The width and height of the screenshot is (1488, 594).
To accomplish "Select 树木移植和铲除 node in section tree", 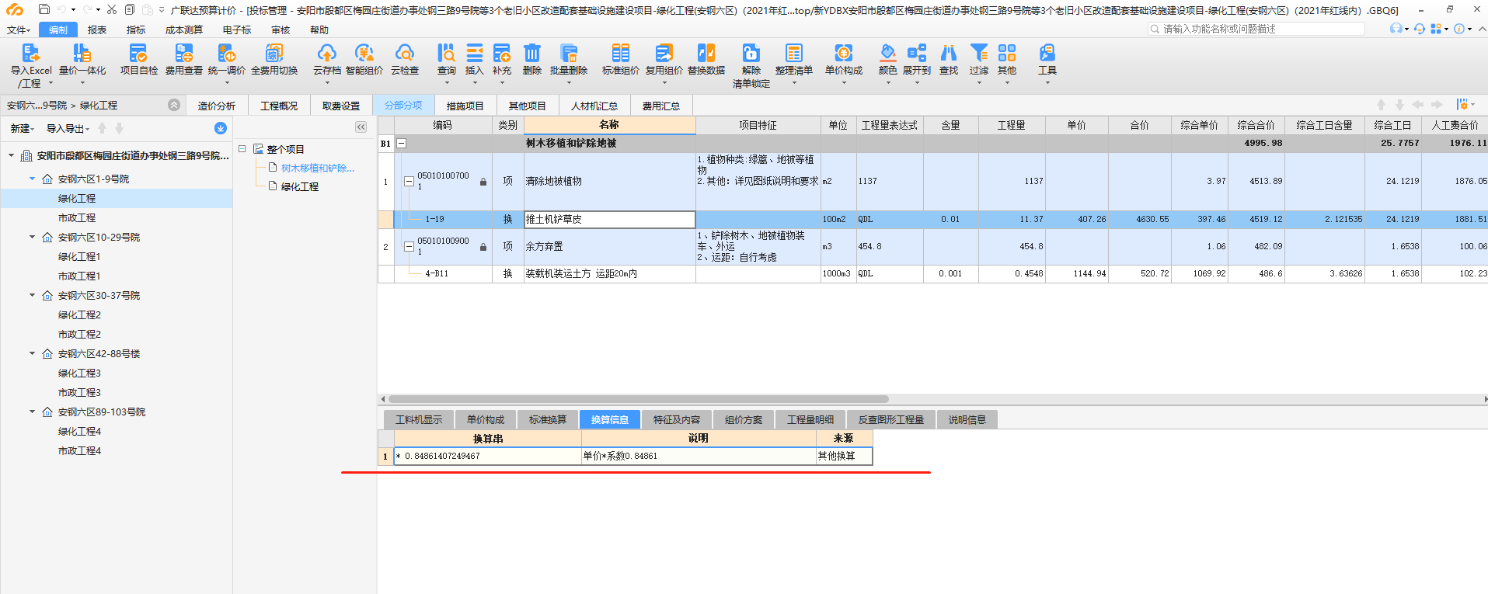I will [317, 168].
